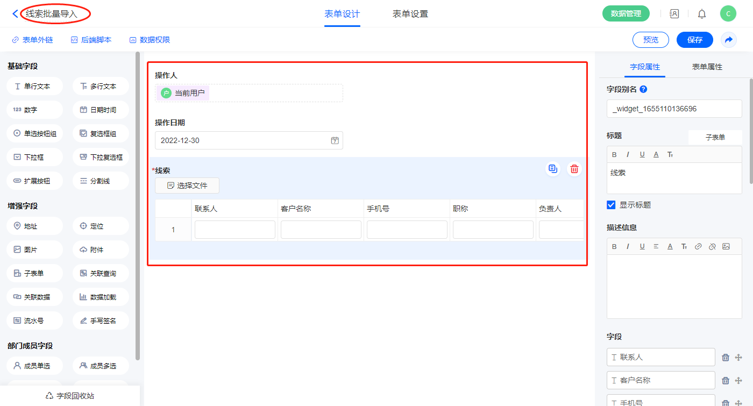Viewport: 753px width, 406px height.
Task: Click the help icon next to 字段别名
Action: (643, 90)
